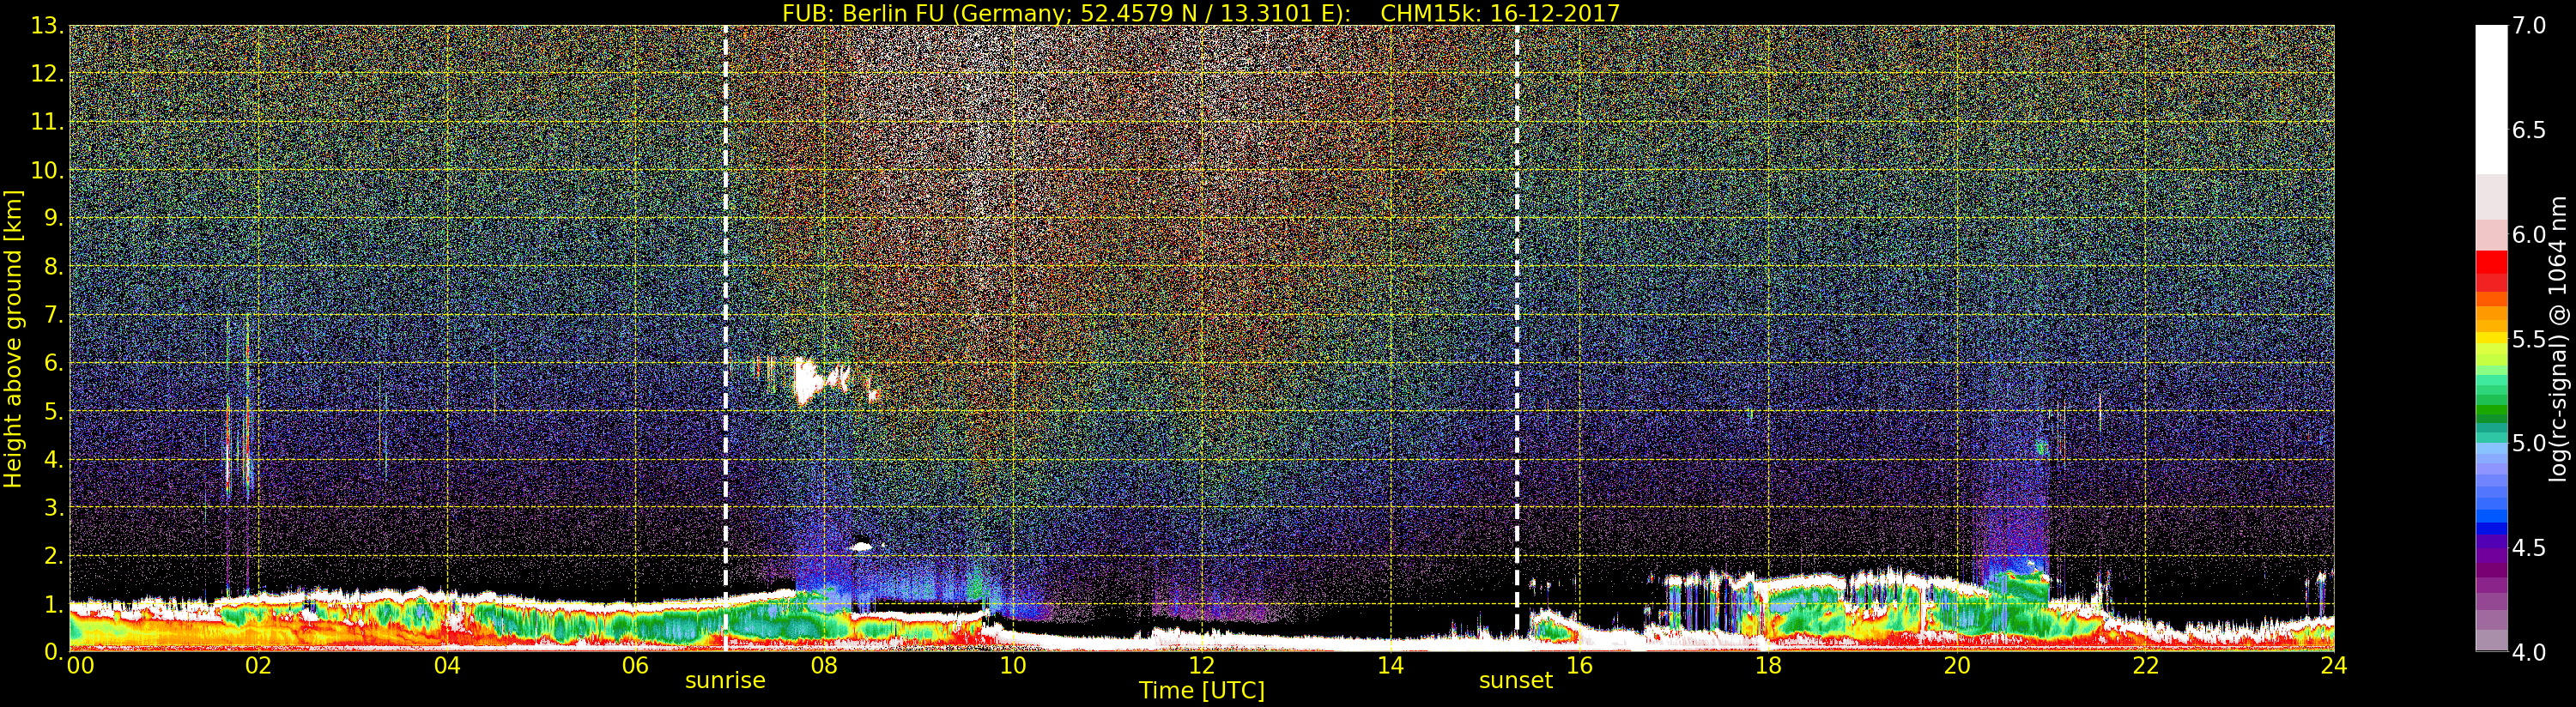
Task: Click the '24' time axis tick label
Action: point(2334,666)
